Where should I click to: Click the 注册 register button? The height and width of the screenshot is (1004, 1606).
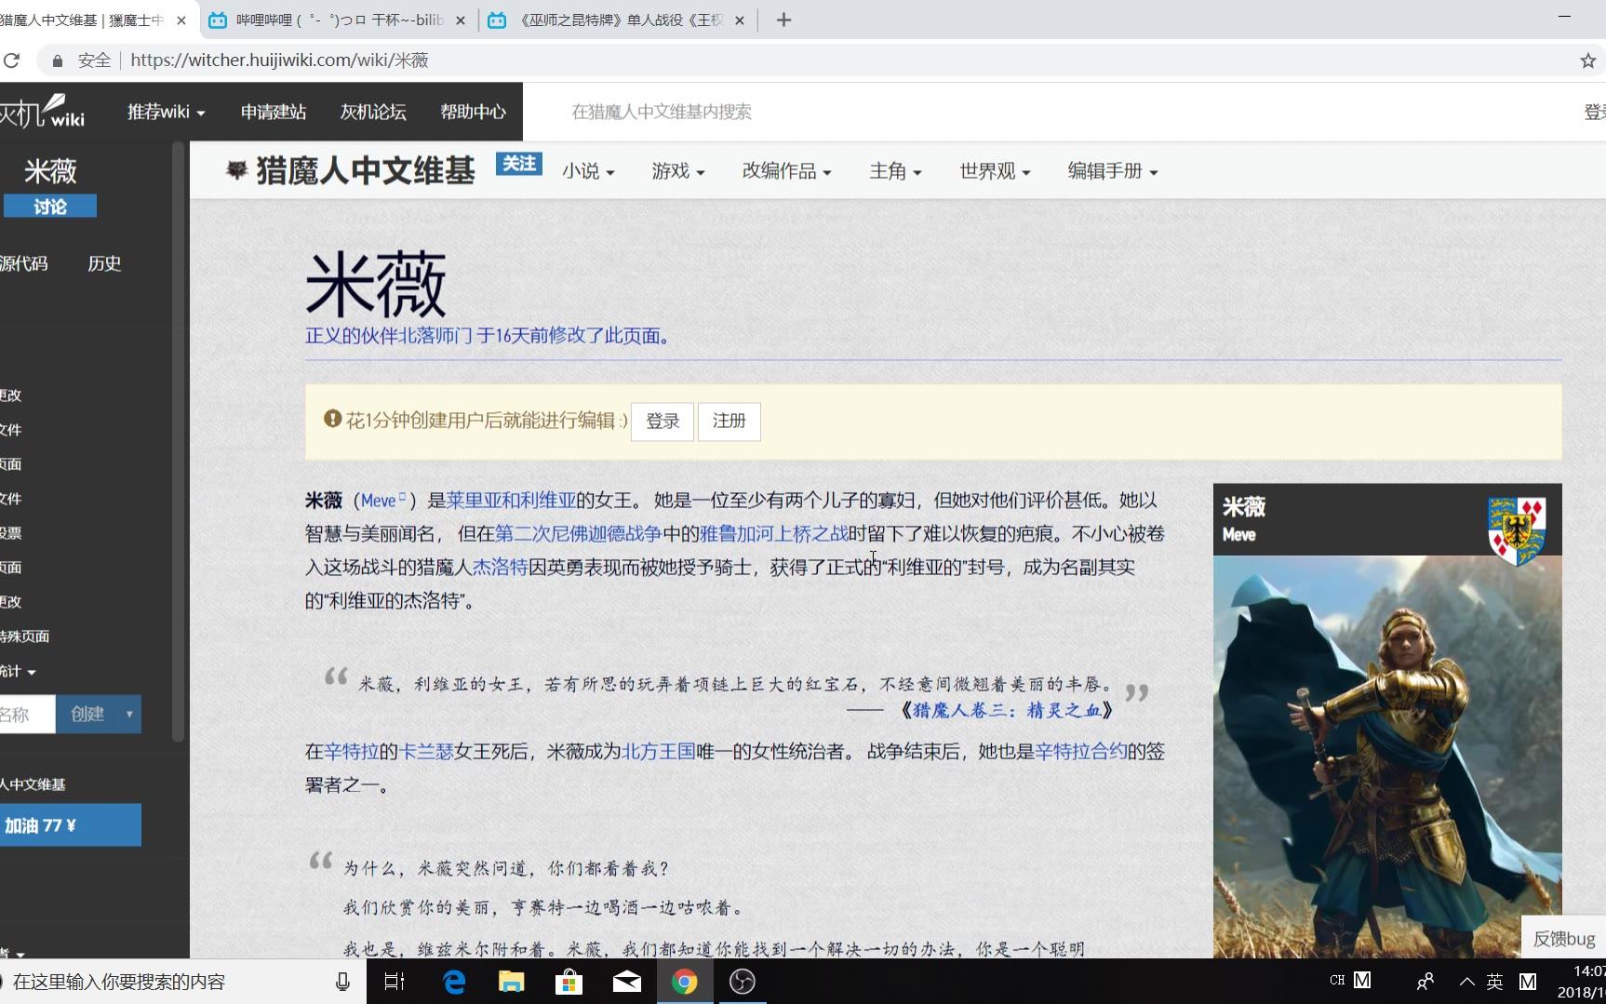coord(729,422)
